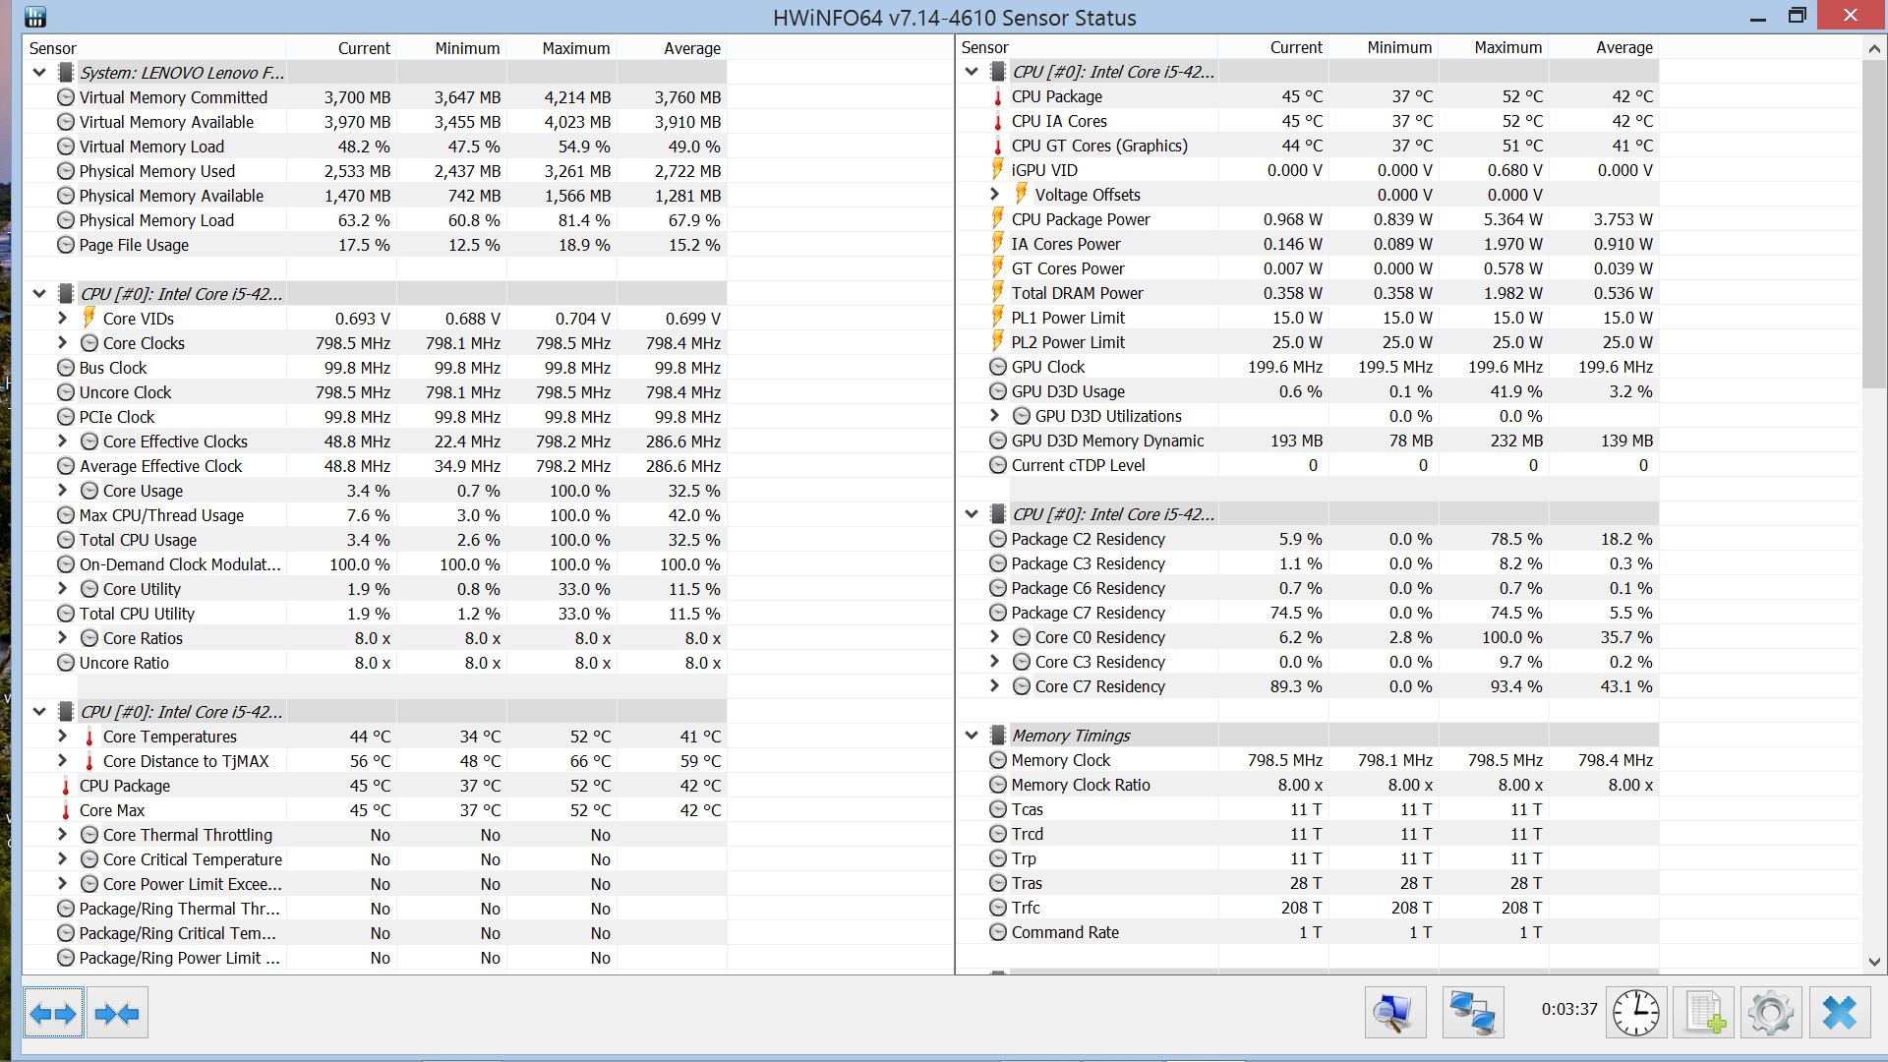Click the thermometer icon beside Core Max
The width and height of the screenshot is (1888, 1062).
point(66,810)
